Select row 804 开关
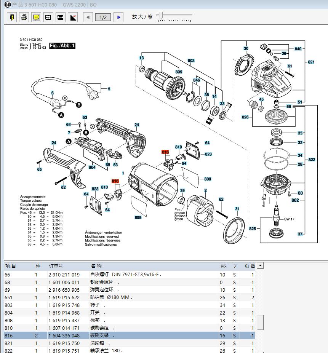The width and height of the screenshot is (328, 353). click(x=129, y=313)
